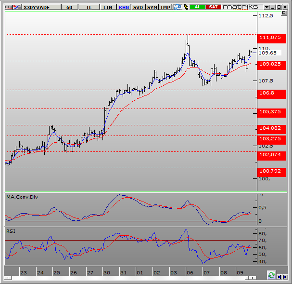Click the TL currency button
Screen dimensions: 292x284
[89, 7]
